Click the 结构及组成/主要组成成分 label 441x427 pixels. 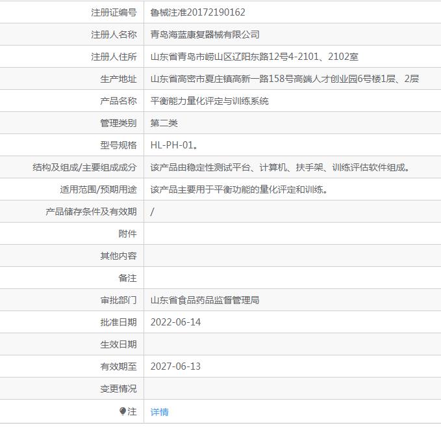coord(84,167)
